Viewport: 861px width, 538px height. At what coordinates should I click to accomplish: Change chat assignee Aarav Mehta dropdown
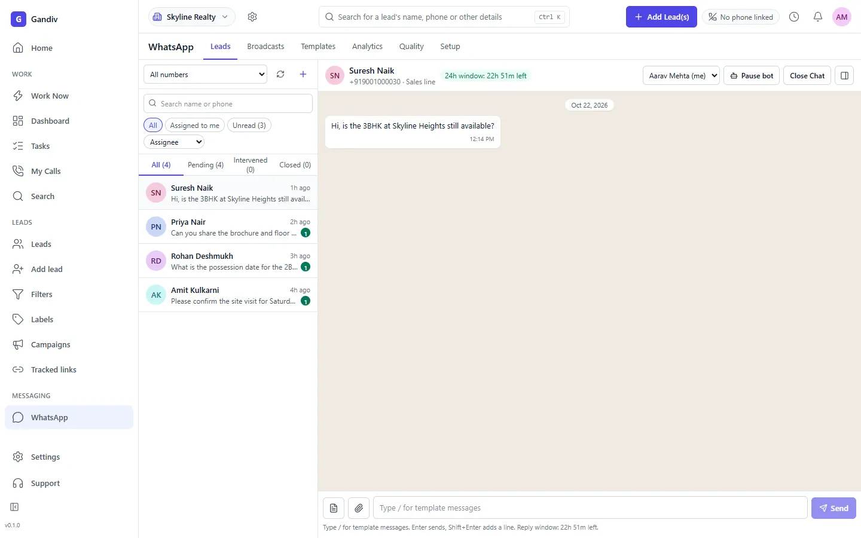(681, 75)
